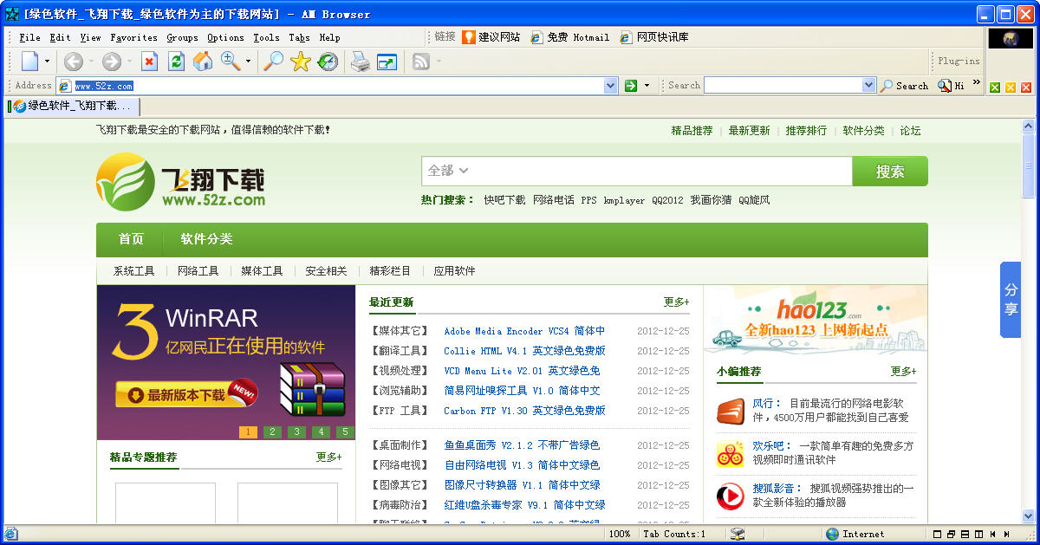This screenshot has width=1040, height=545.
Task: Open the Groups menu
Action: [x=182, y=37]
